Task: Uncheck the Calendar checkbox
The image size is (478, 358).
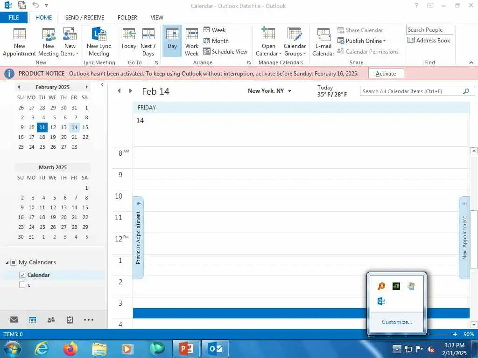Action: click(x=22, y=275)
